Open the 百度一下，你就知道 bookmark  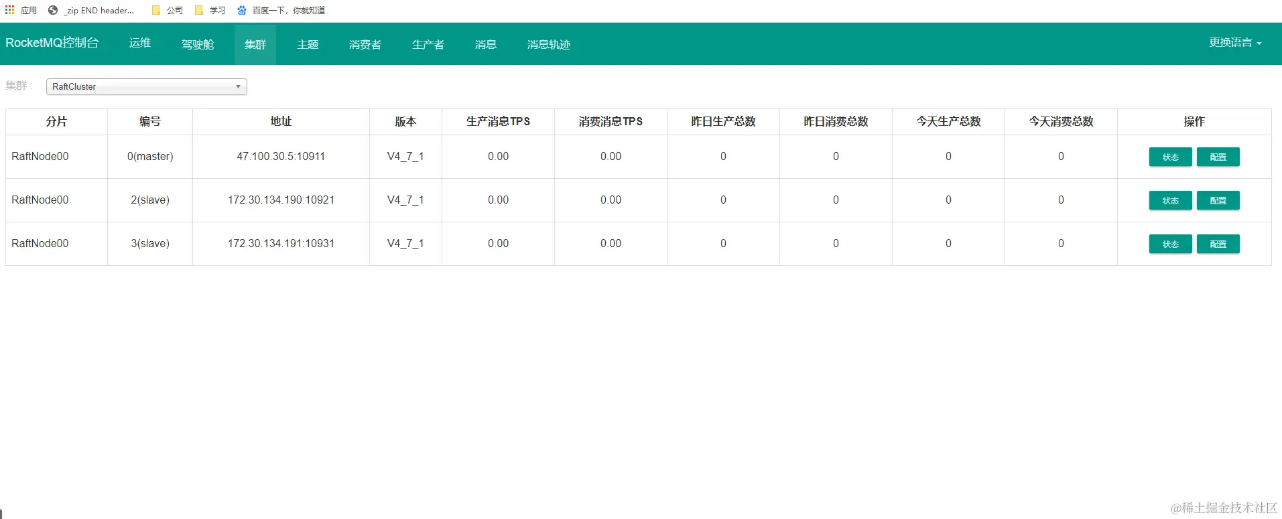(x=281, y=10)
